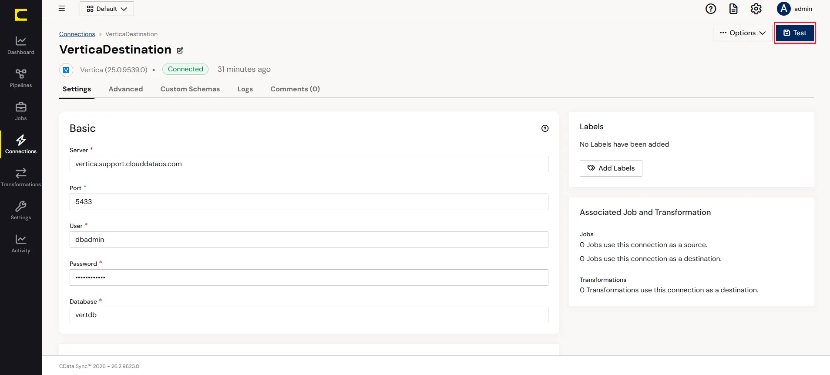Toggle the hamburger menu to collapse sidebar
Viewport: 830px width, 375px height.
62,8
